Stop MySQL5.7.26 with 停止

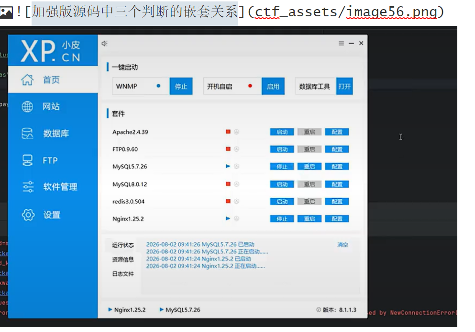(282, 167)
